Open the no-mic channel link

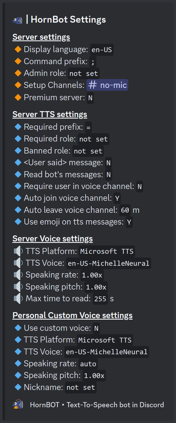[x=107, y=85]
